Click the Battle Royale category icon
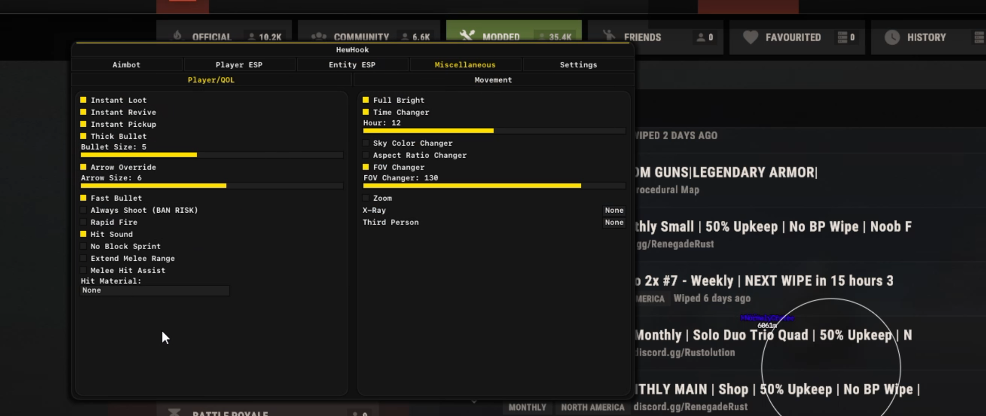986x416 pixels. [174, 412]
